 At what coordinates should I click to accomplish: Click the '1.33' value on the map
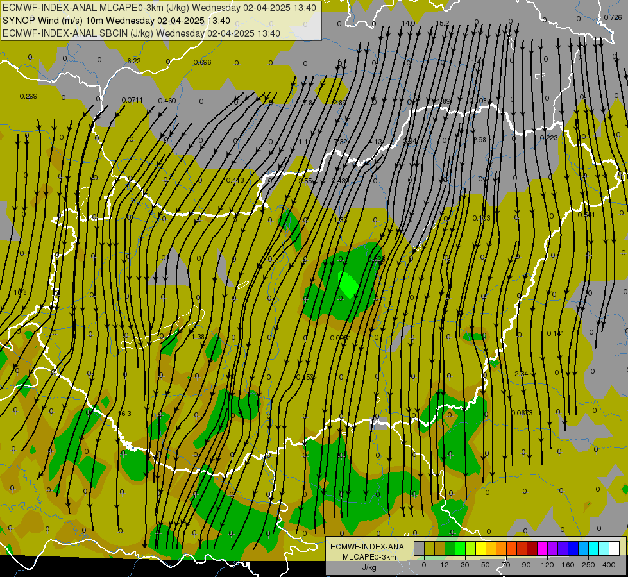pos(341,221)
